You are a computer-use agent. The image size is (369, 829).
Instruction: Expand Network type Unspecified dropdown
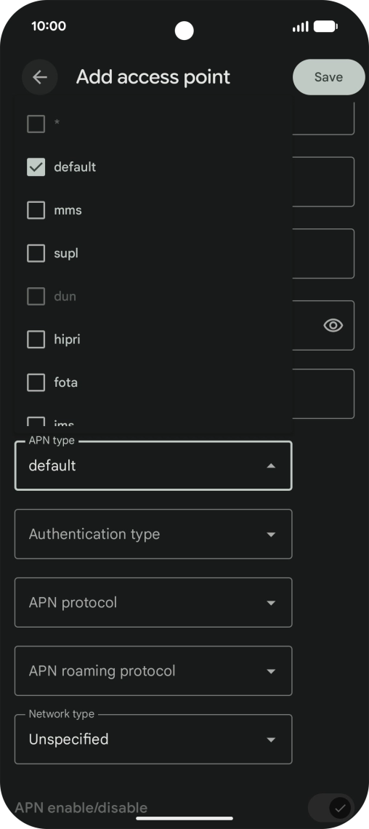(153, 739)
